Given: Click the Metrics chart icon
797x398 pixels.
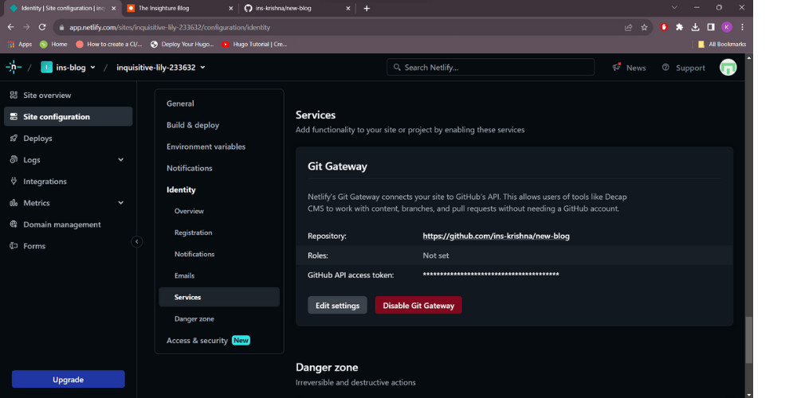Looking at the screenshot, I should pyautogui.click(x=14, y=203).
